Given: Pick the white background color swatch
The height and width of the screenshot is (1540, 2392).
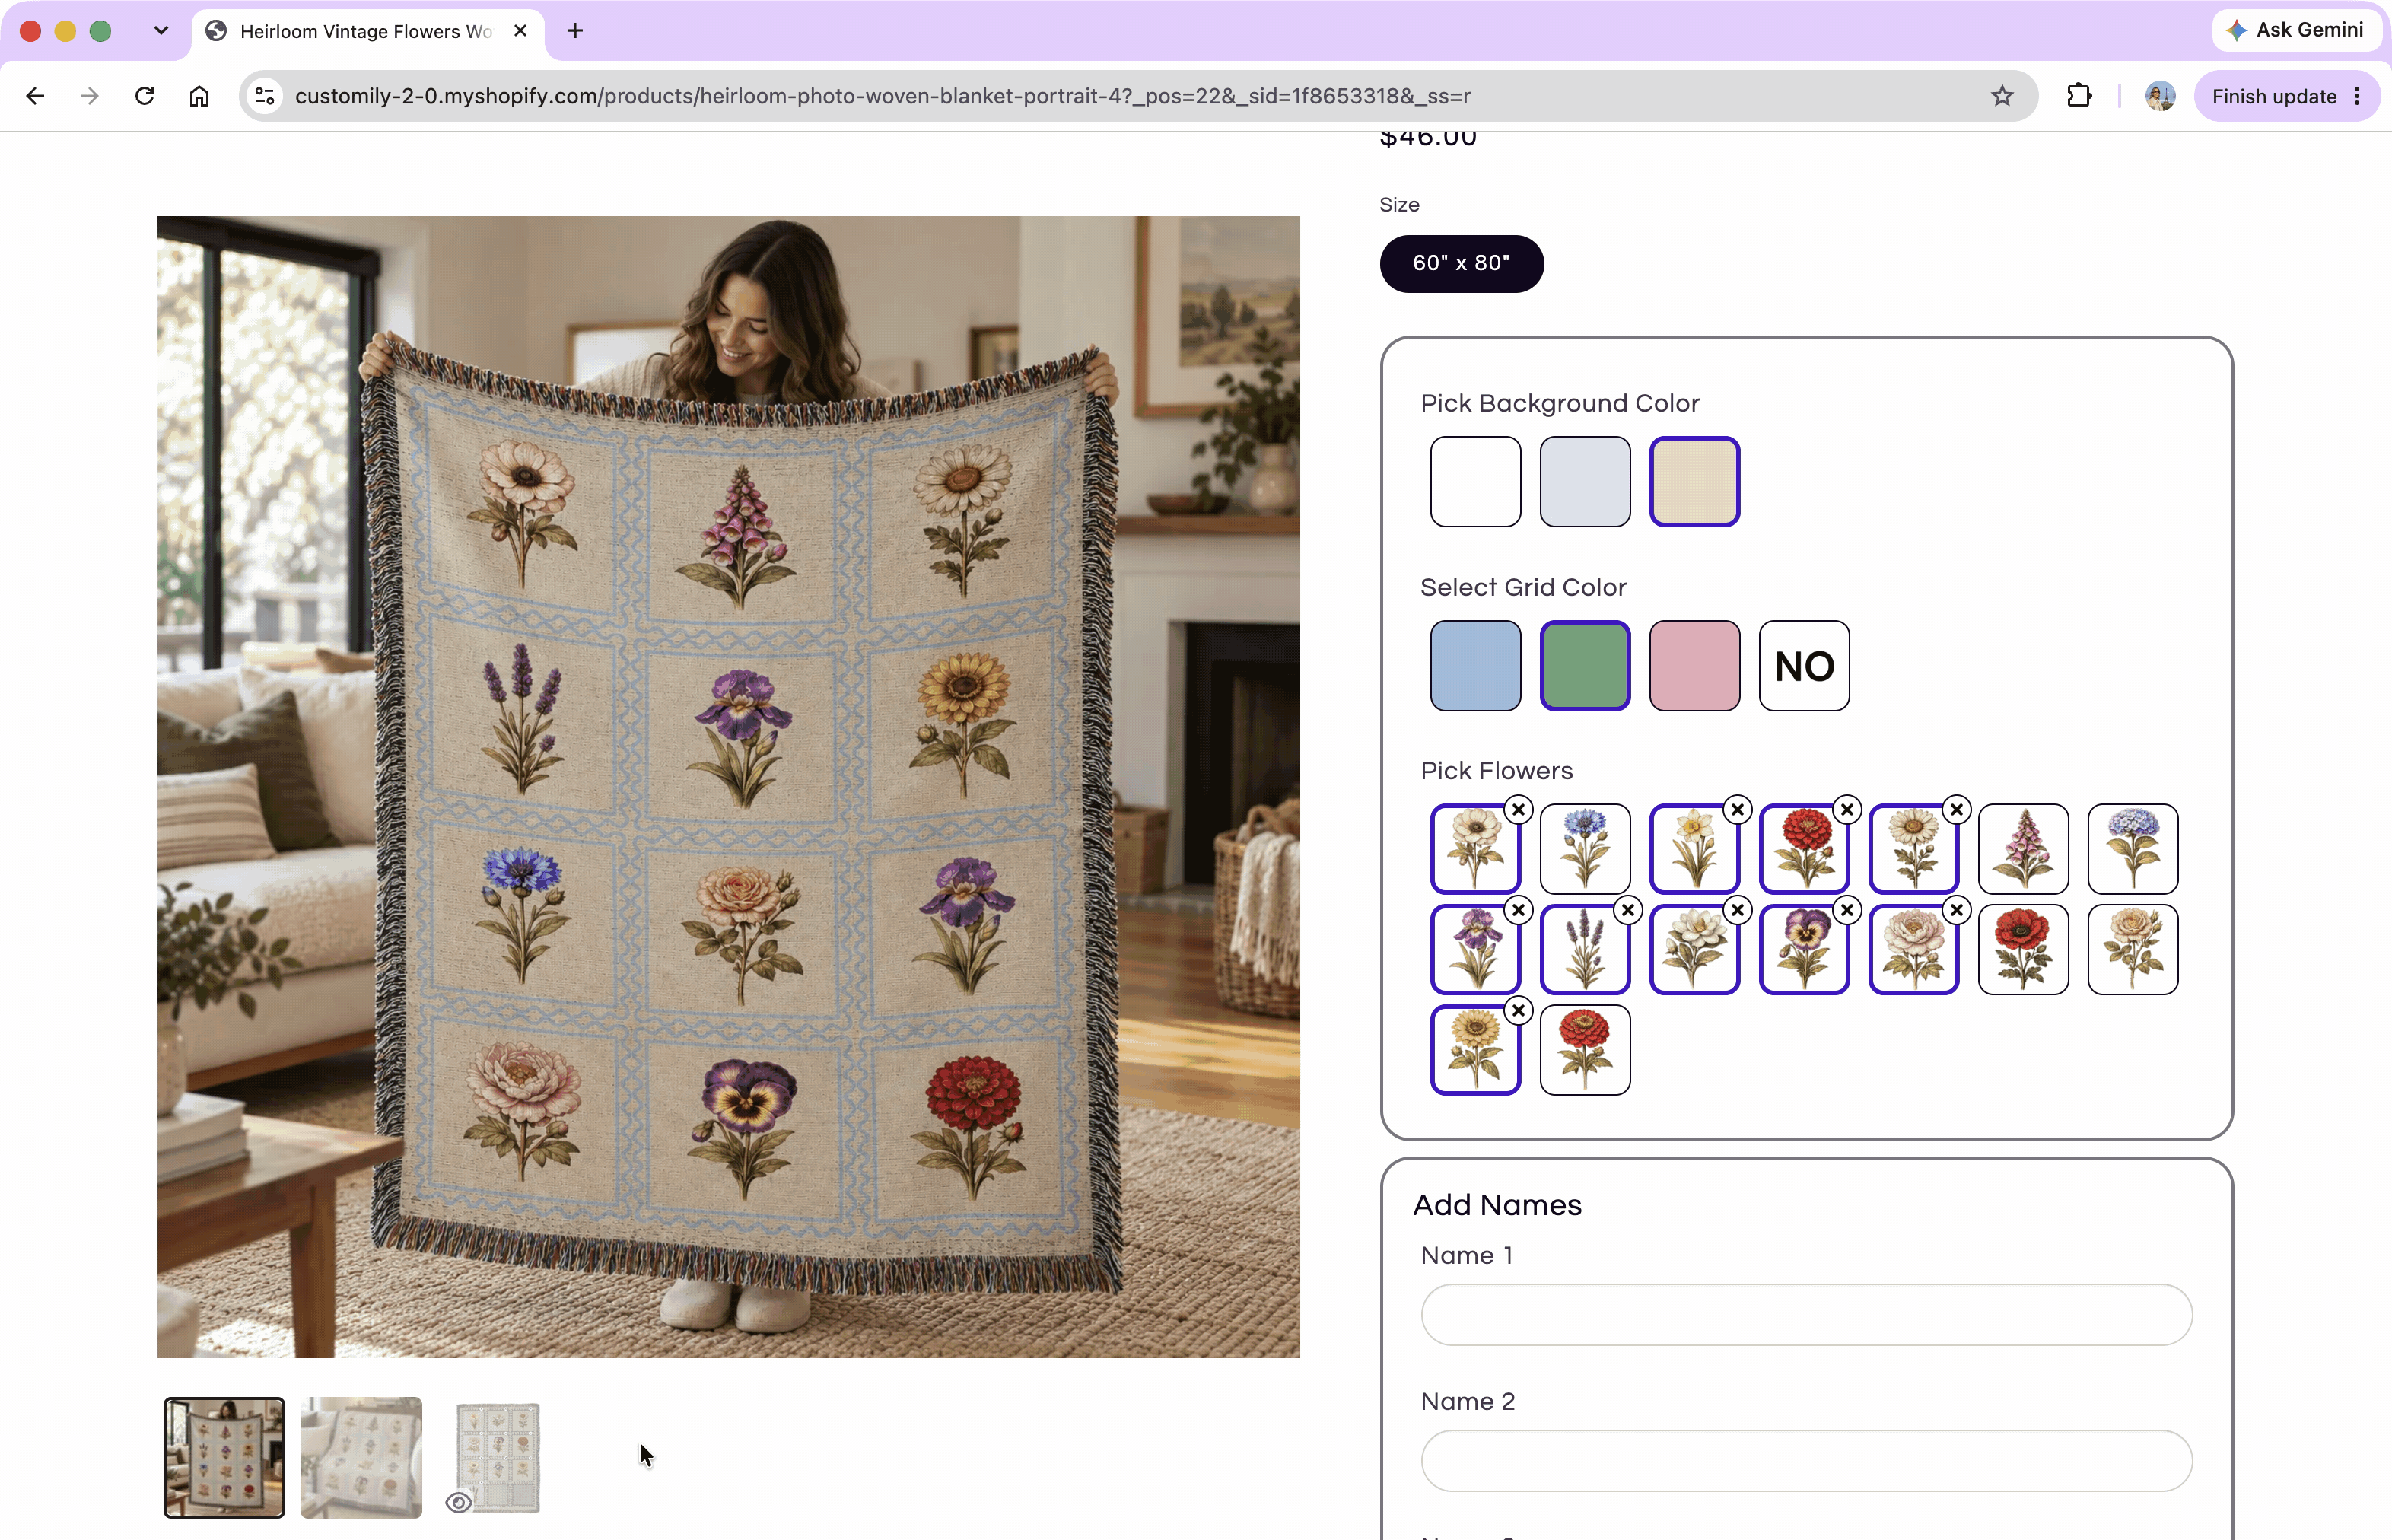Looking at the screenshot, I should coord(1475,481).
